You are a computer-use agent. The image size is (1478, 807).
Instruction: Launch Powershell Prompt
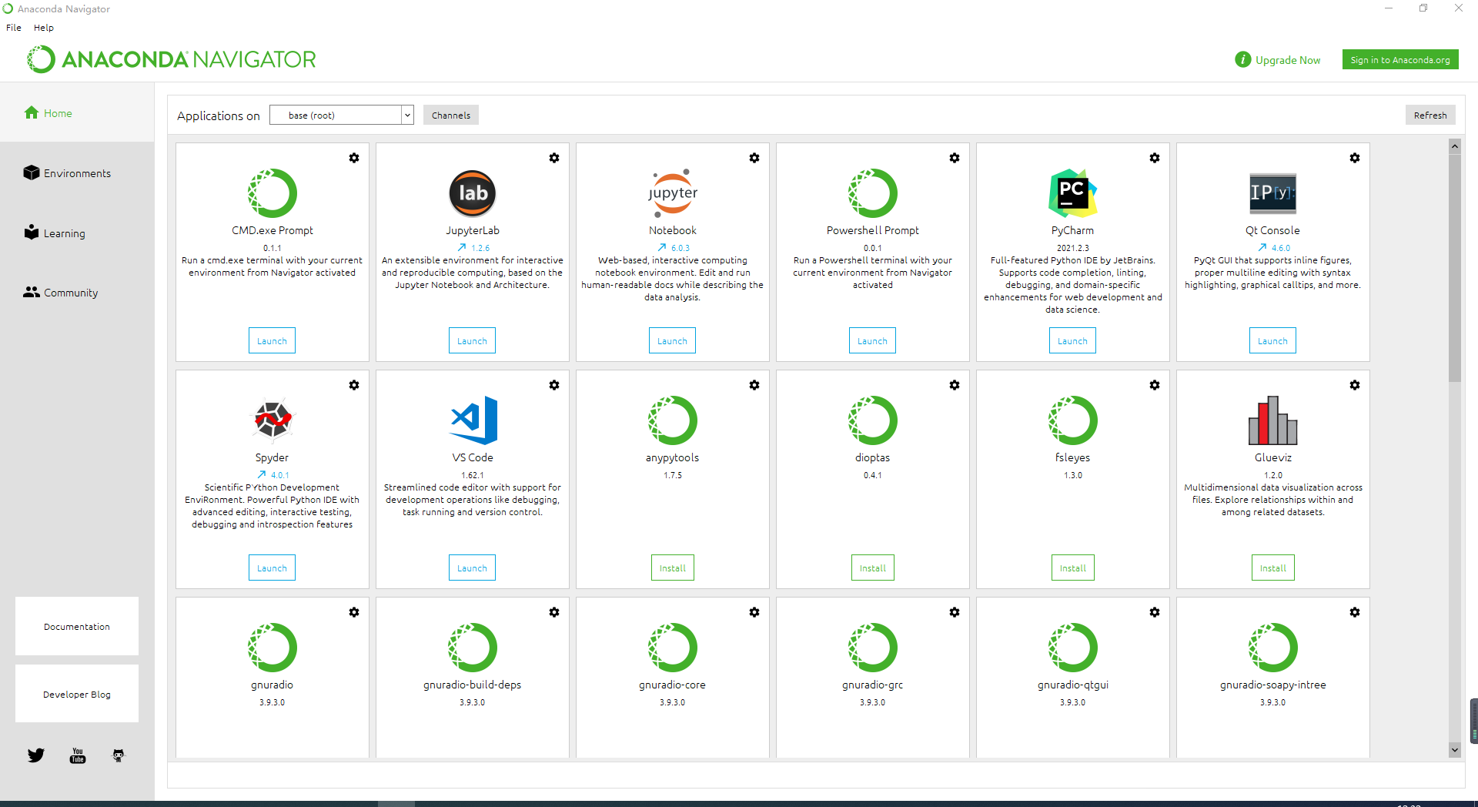click(x=872, y=341)
